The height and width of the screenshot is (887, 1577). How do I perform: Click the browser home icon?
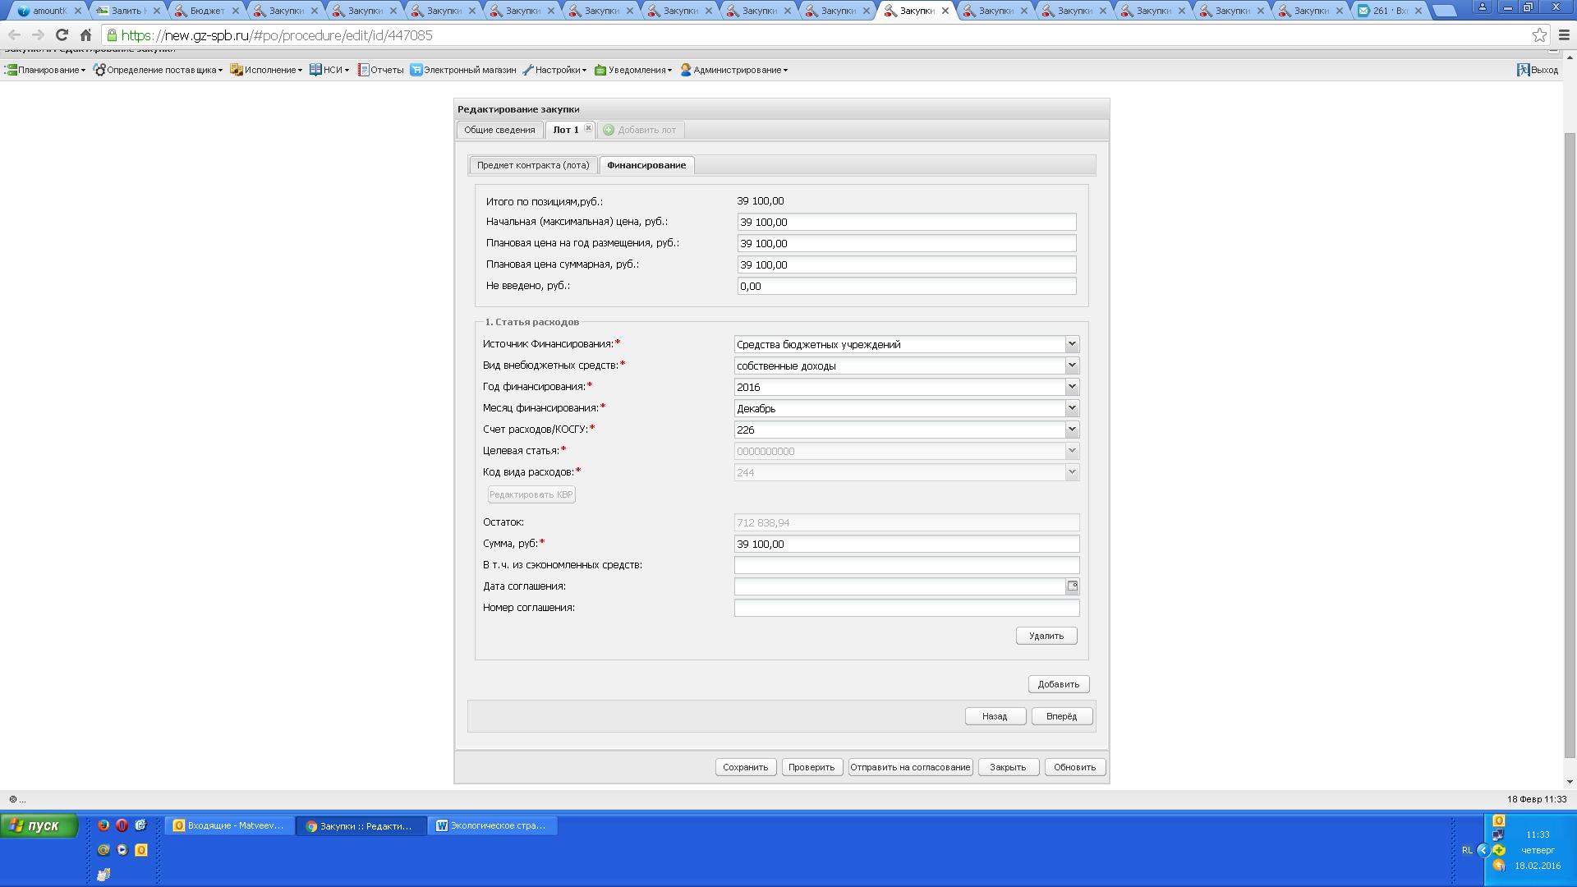pyautogui.click(x=85, y=35)
